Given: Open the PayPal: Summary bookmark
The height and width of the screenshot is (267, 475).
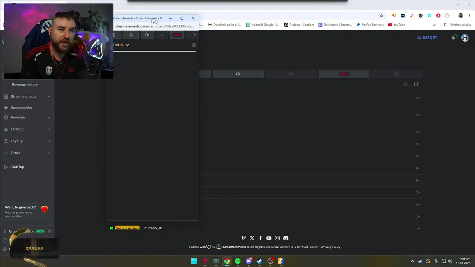Looking at the screenshot, I should tap(370, 25).
